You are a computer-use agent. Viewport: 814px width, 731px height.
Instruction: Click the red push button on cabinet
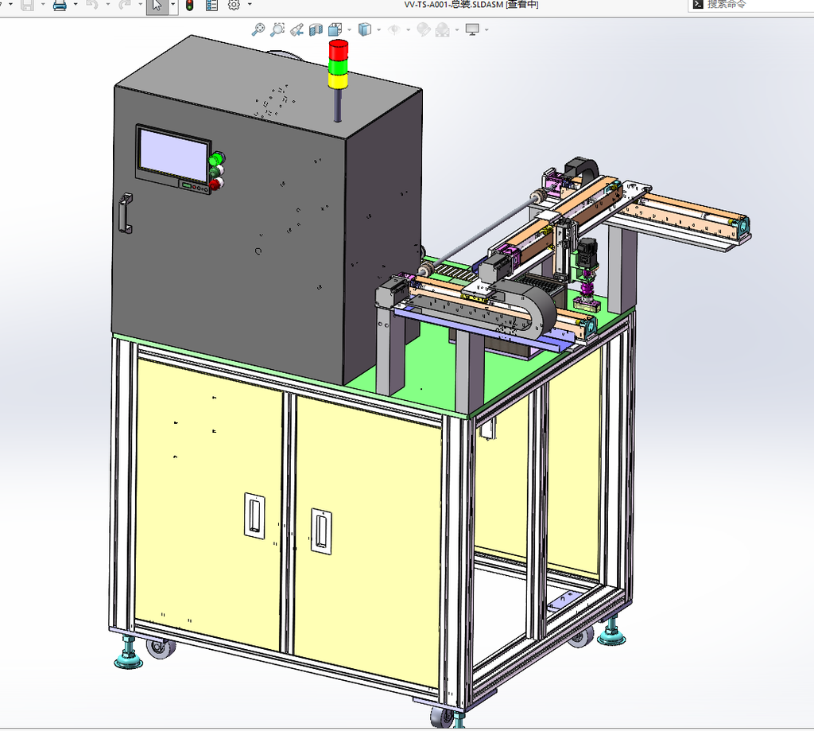point(216,184)
